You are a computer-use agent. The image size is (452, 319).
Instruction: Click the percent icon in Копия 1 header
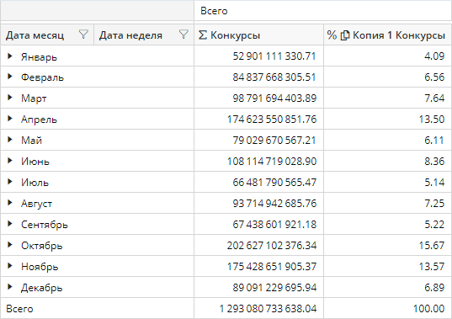(x=332, y=35)
